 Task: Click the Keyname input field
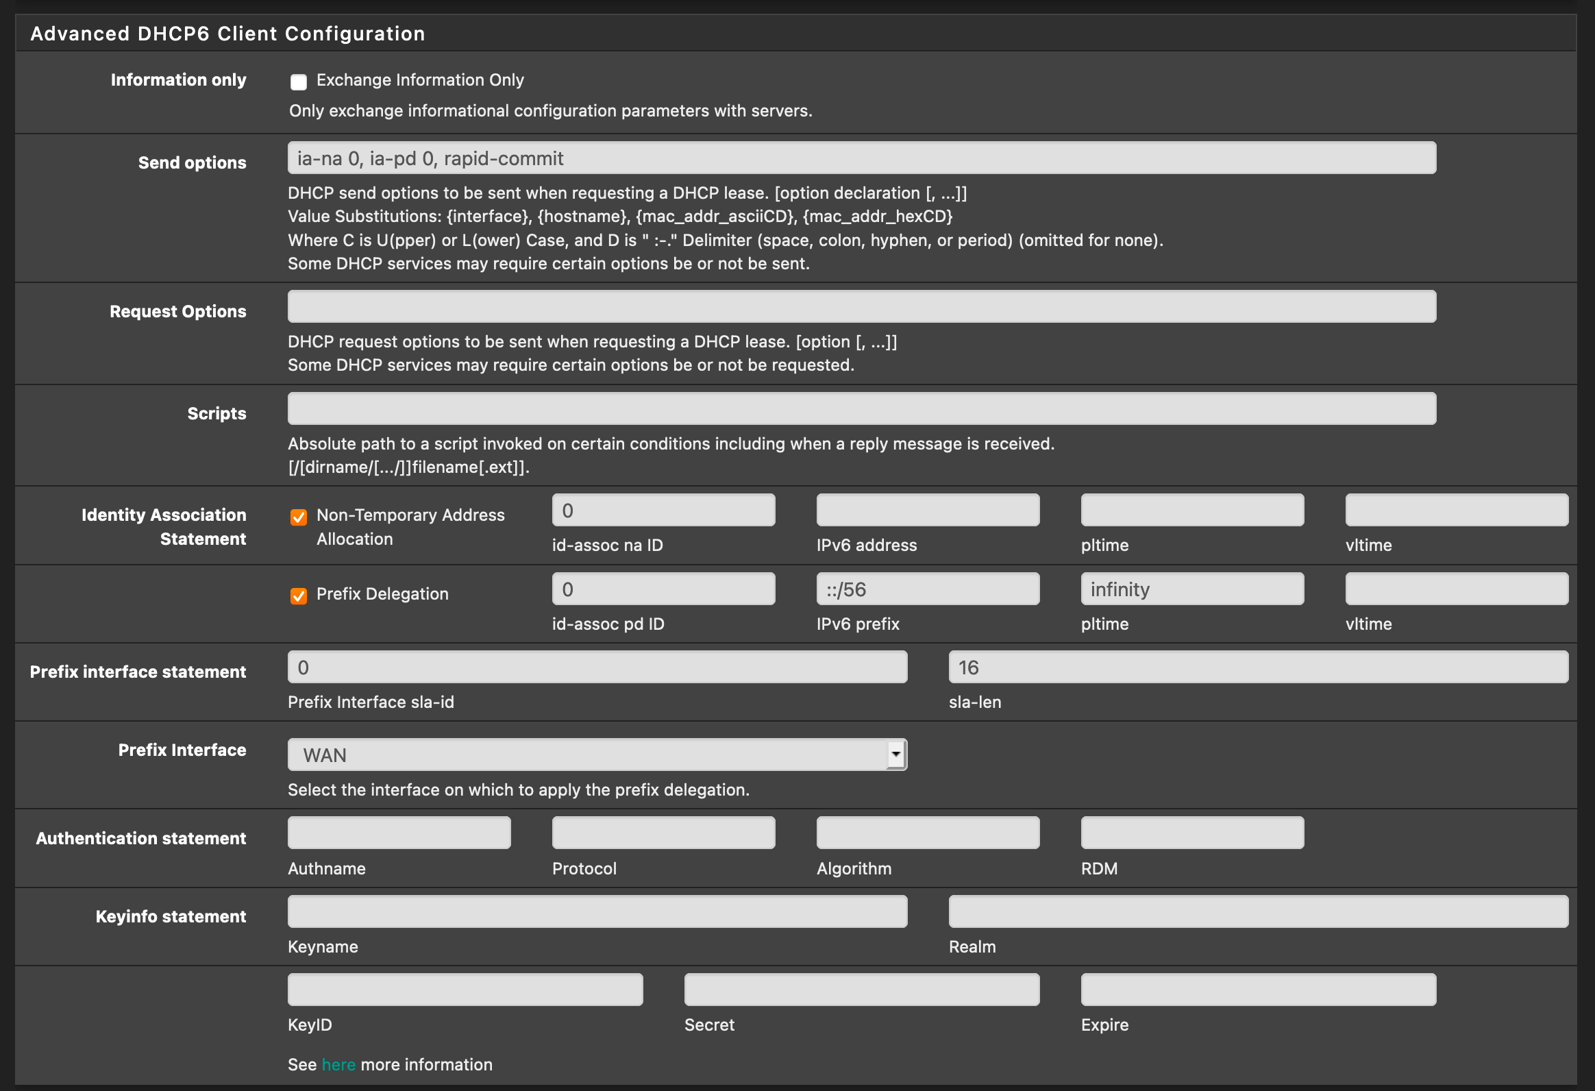click(x=597, y=912)
